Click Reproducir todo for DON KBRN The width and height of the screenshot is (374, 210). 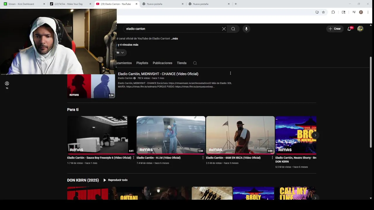(x=115, y=180)
